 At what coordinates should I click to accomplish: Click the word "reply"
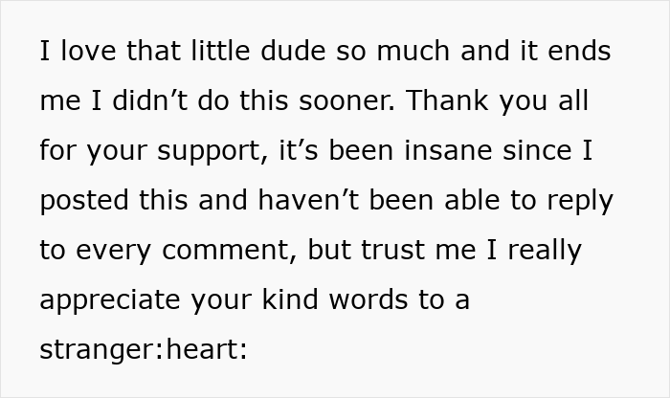pos(580,202)
